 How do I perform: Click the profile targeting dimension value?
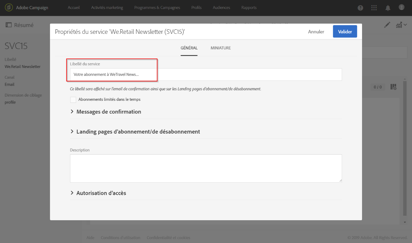[10, 102]
